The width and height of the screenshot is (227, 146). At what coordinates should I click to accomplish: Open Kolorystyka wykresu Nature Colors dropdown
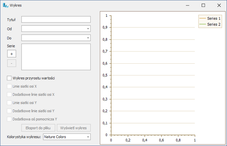(67, 137)
